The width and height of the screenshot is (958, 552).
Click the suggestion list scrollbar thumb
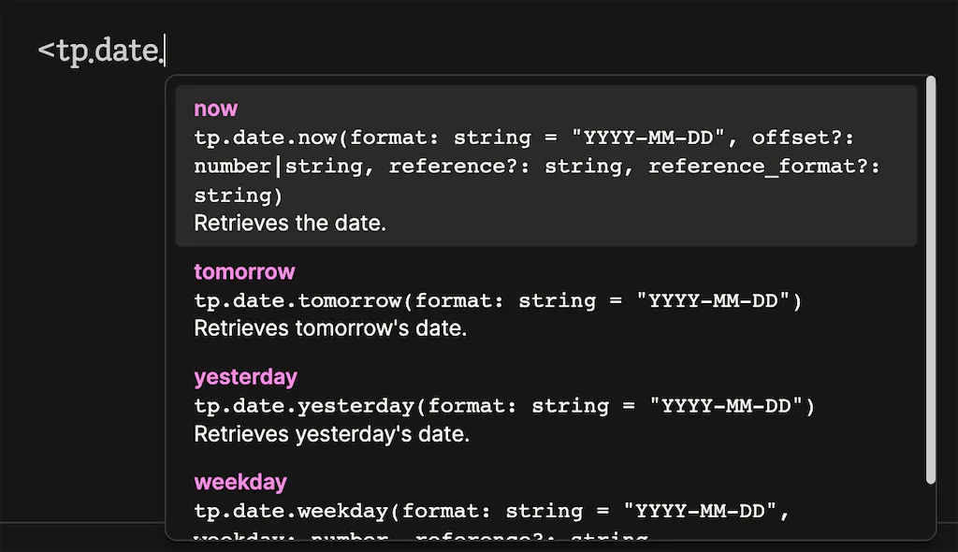930,281
